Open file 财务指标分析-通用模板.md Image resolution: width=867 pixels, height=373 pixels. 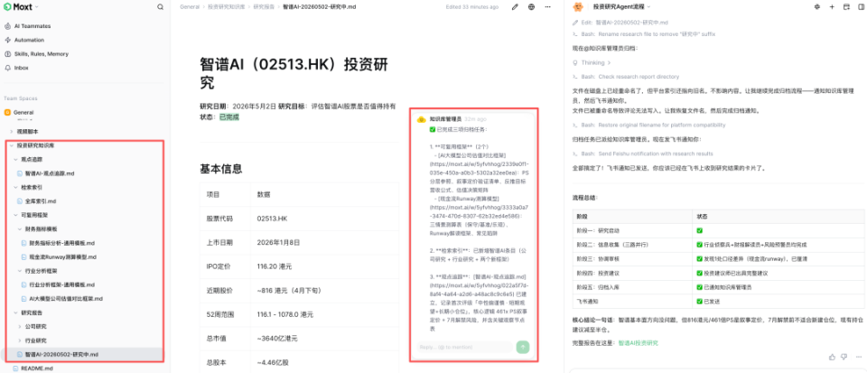[x=62, y=243]
